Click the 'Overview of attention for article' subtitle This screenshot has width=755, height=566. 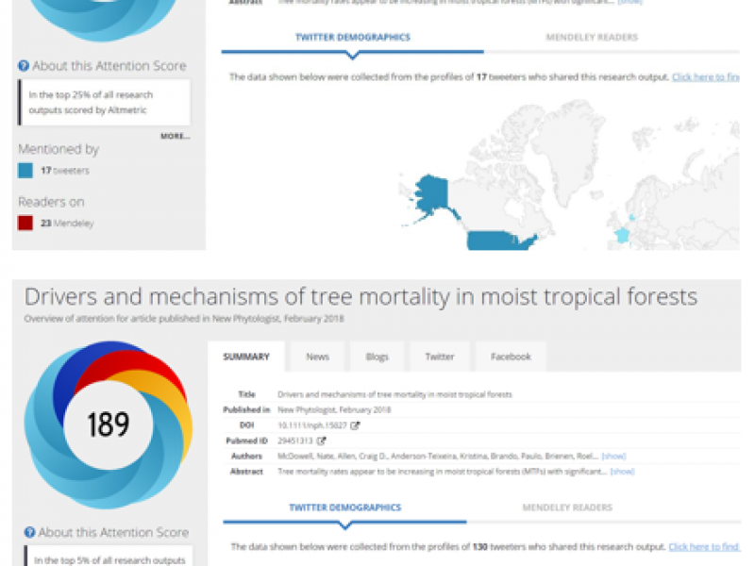(x=184, y=319)
